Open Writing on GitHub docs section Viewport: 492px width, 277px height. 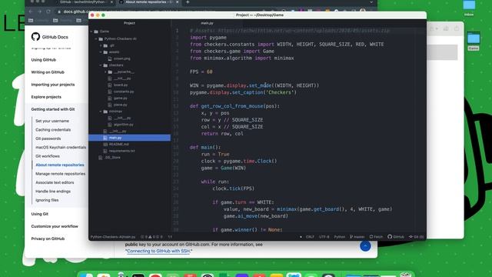pos(48,72)
